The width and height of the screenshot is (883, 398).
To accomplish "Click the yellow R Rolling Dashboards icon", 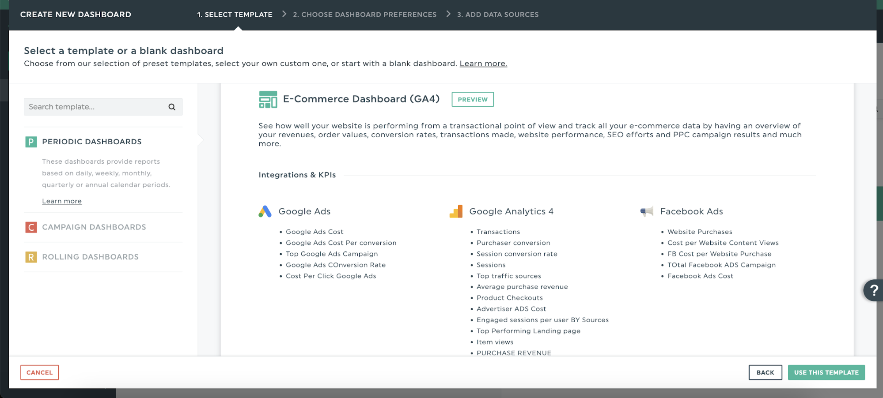I will point(31,257).
